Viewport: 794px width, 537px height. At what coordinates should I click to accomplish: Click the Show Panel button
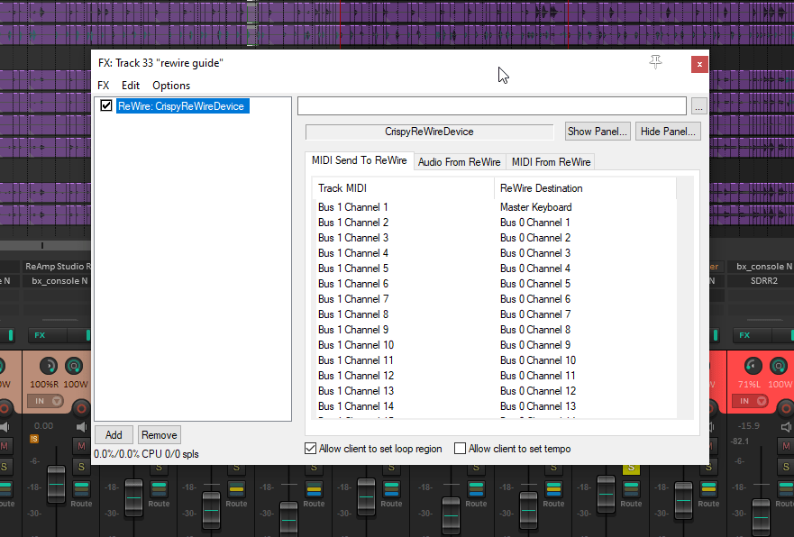pos(597,131)
